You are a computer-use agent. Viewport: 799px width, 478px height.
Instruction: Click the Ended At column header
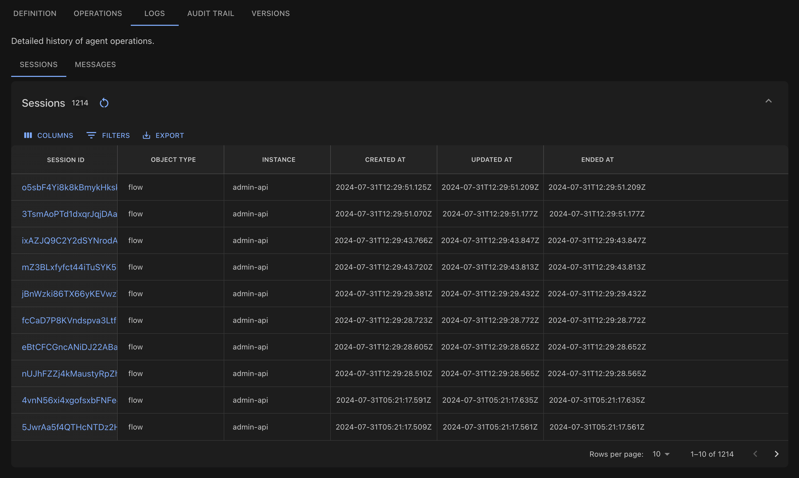pos(597,160)
